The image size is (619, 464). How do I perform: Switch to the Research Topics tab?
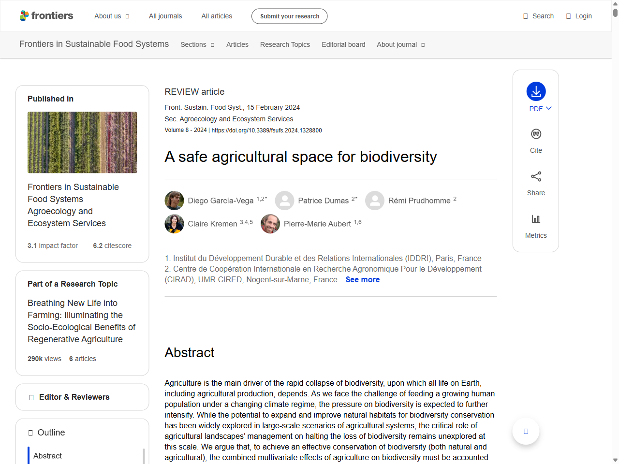pos(285,44)
